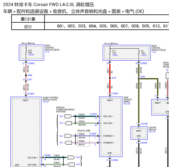Open connector C2383F on the ethernet wires
169x167 pixels.
[x=93, y=134]
